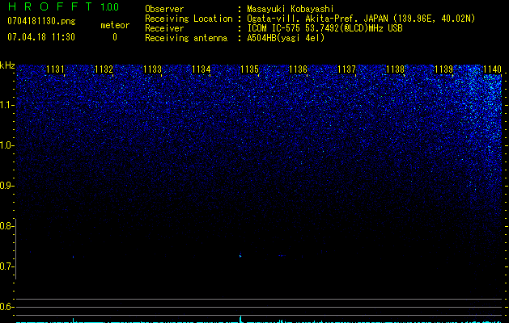Click the 1.1 kHz frequency axis label
Screen dimensions: 509x323
[6, 105]
